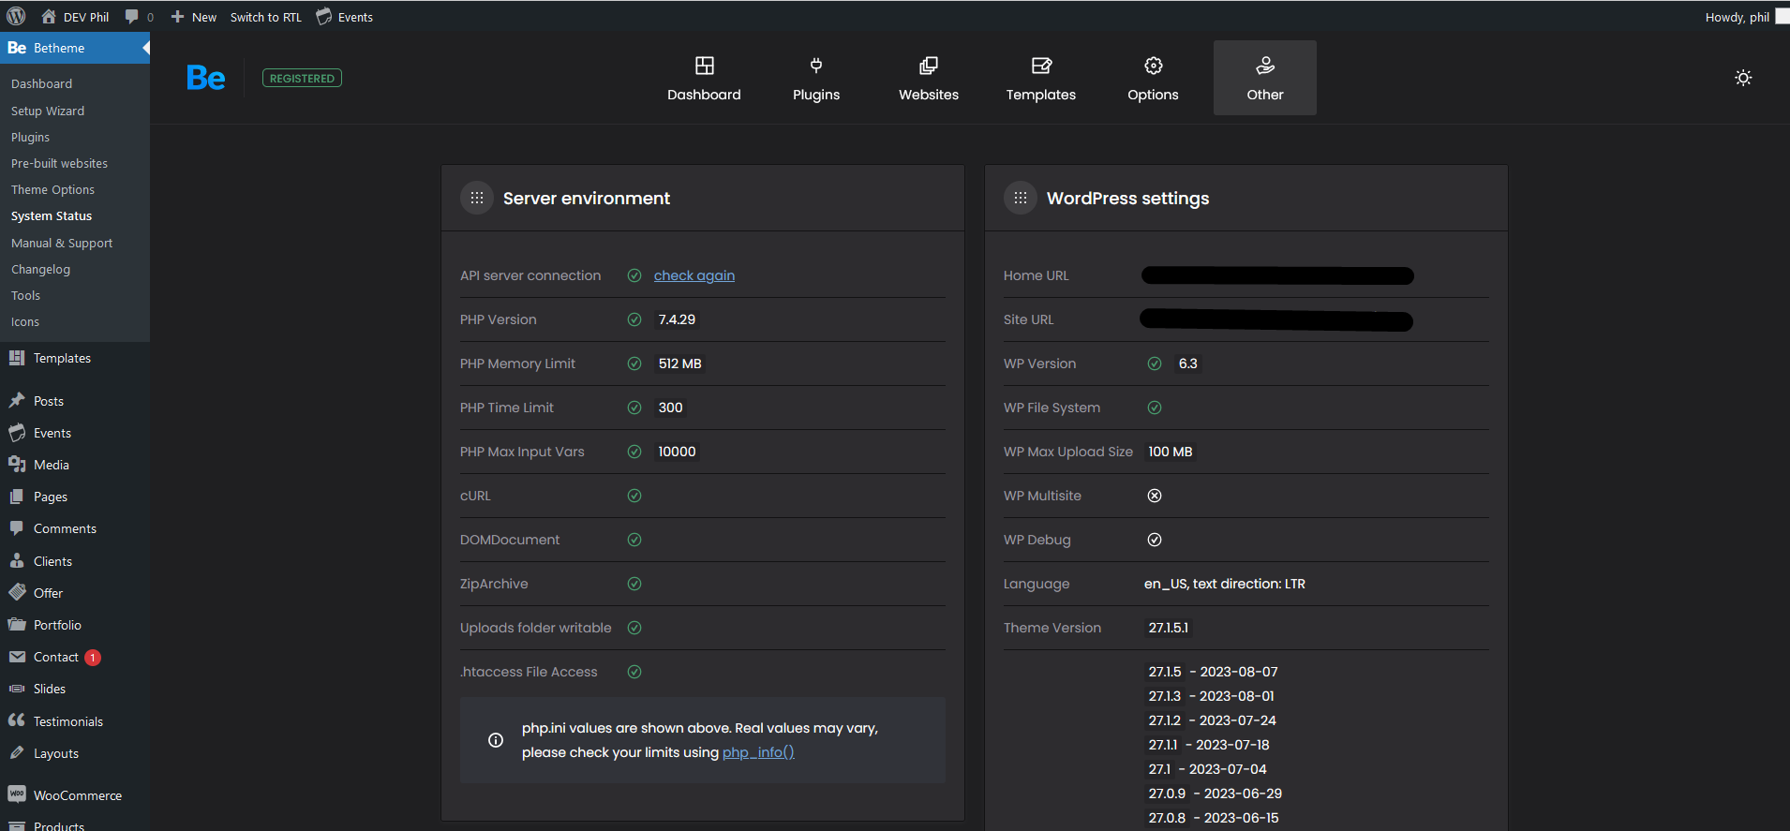Click the REGISTERED badge
Screen dimensions: 1790x831
[x=302, y=79]
